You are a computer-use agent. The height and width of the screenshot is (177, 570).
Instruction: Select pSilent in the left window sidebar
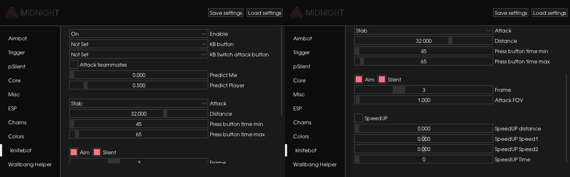[x=16, y=67]
